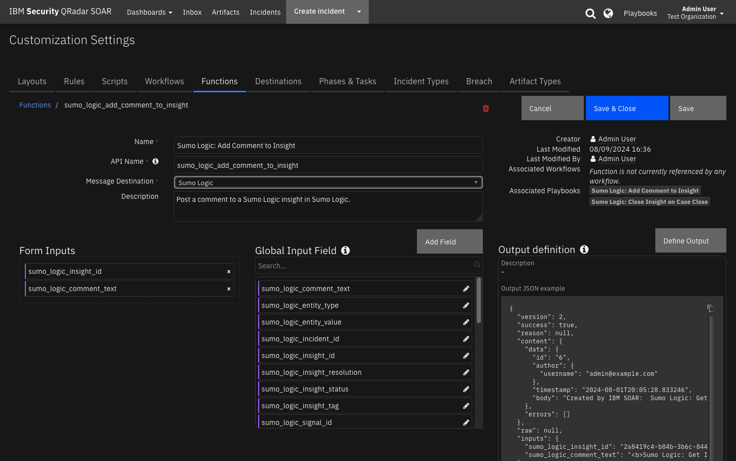The width and height of the screenshot is (736, 461).
Task: Open Admin User account menu
Action: [695, 13]
